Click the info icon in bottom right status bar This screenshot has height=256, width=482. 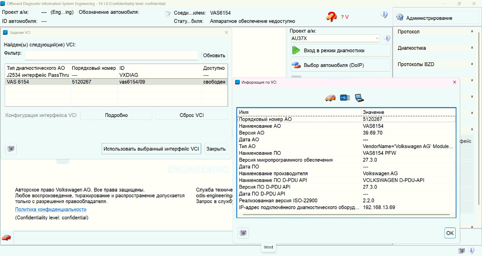471,251
